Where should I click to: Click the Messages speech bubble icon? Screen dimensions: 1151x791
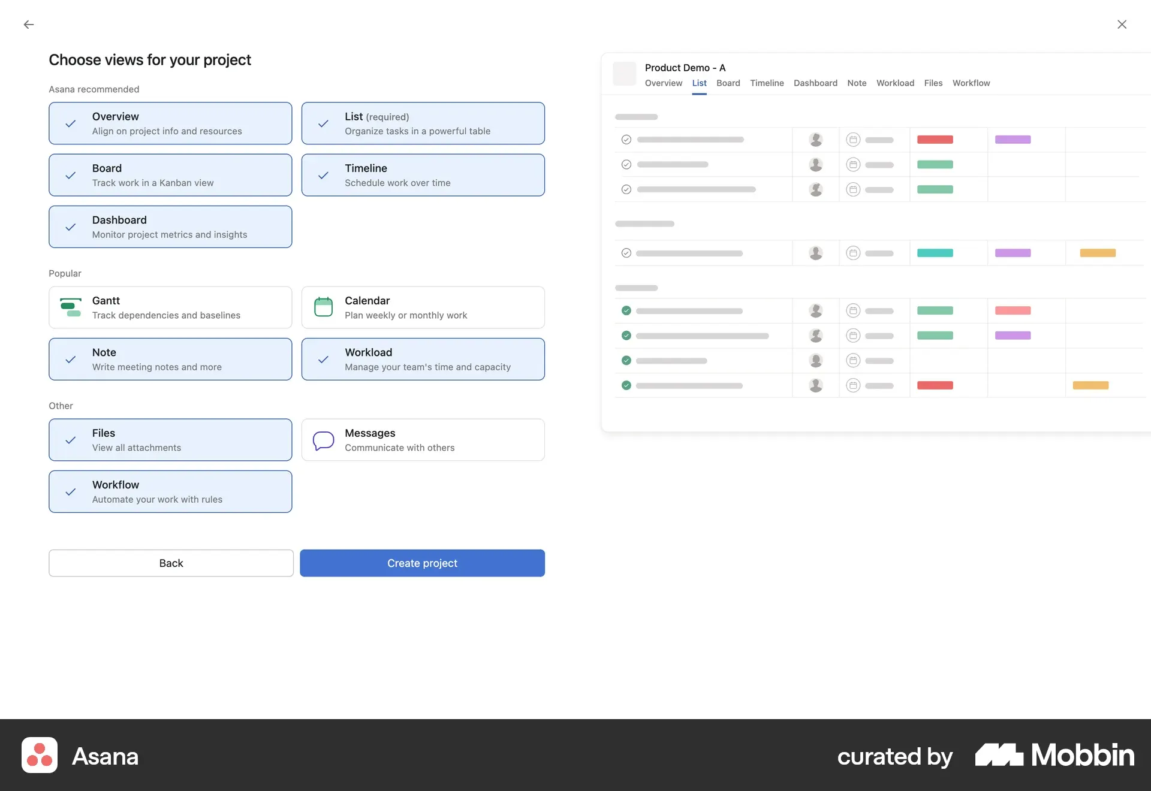coord(323,440)
